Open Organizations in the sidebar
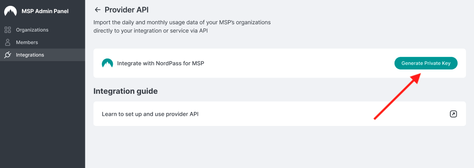474x168 pixels. [x=42, y=30]
